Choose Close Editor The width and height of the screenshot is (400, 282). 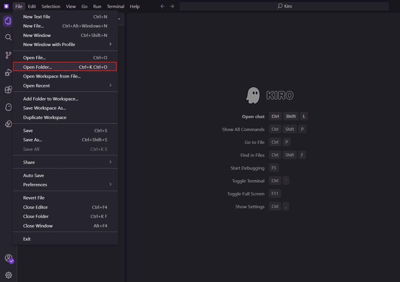pyautogui.click(x=65, y=207)
